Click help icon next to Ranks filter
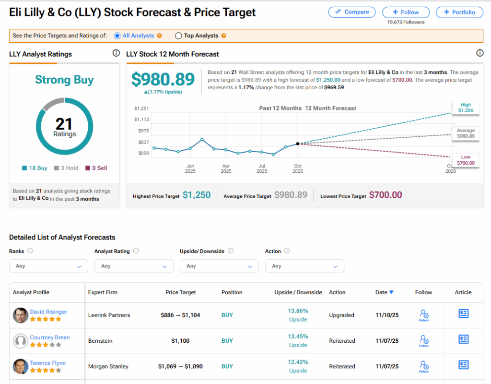The height and width of the screenshot is (384, 491). pyautogui.click(x=30, y=251)
